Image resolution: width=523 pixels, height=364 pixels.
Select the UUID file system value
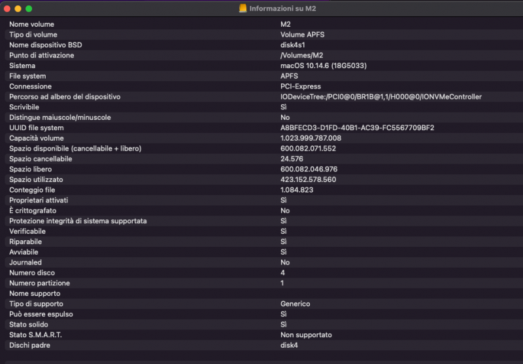[x=357, y=128]
